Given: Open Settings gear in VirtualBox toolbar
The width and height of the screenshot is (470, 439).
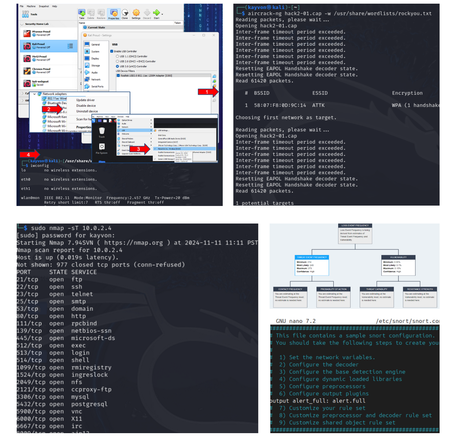Looking at the screenshot, I should click(x=136, y=13).
